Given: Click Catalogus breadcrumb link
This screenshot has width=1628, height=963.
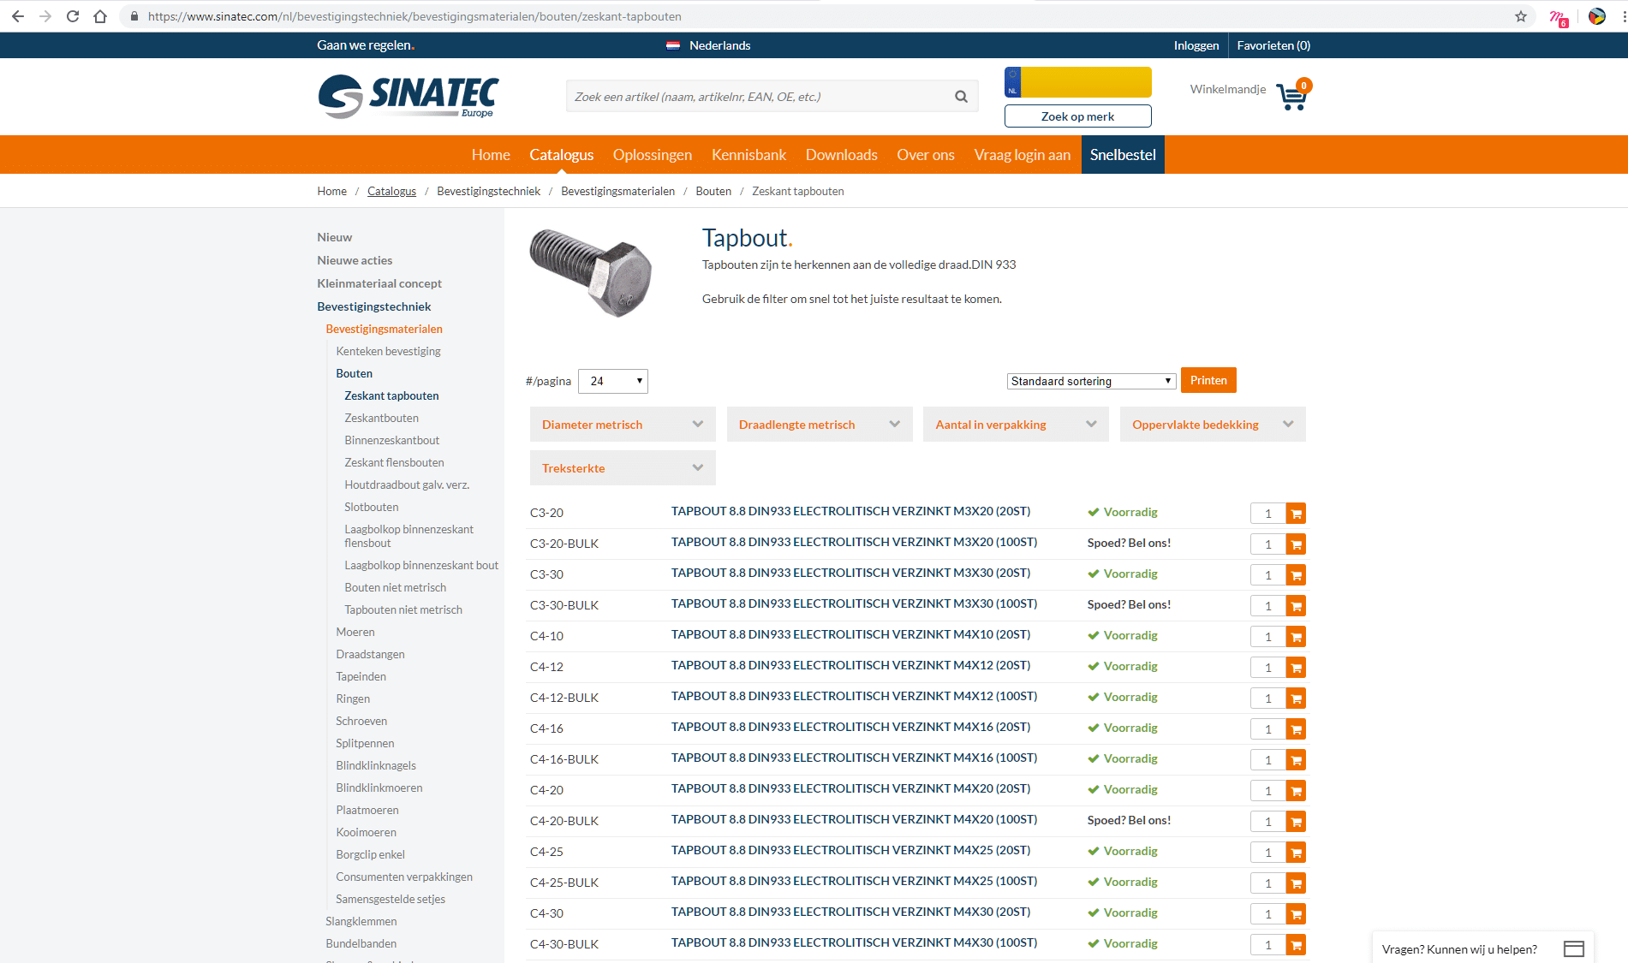Looking at the screenshot, I should pyautogui.click(x=391, y=191).
